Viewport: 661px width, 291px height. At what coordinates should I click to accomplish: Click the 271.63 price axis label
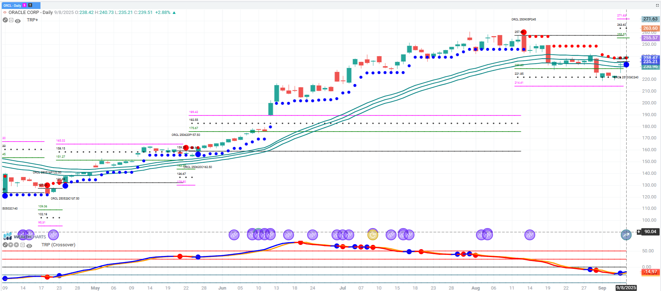coord(650,19)
